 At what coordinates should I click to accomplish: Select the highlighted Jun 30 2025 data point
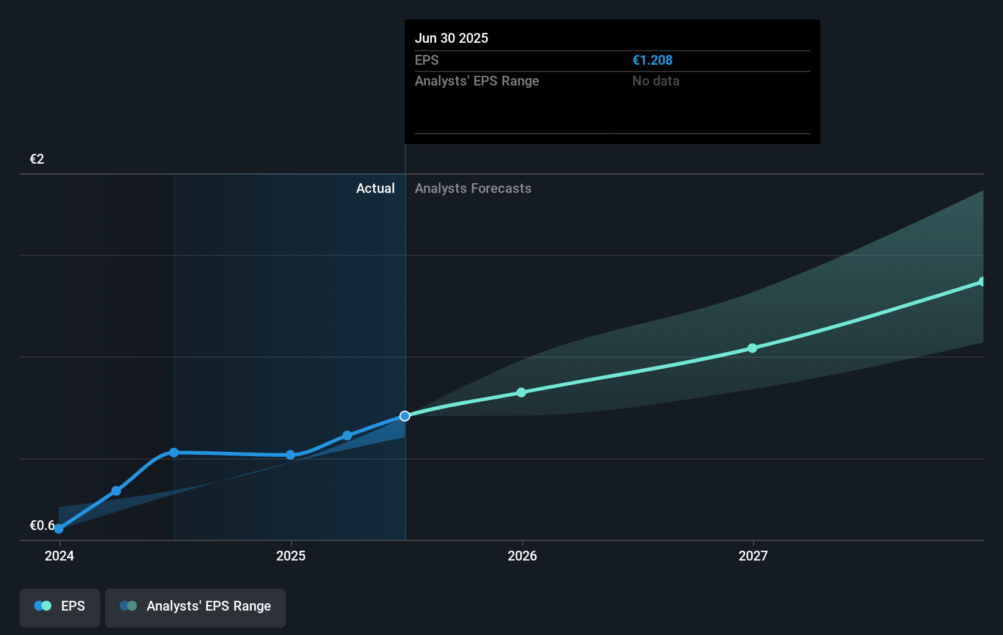pyautogui.click(x=405, y=416)
